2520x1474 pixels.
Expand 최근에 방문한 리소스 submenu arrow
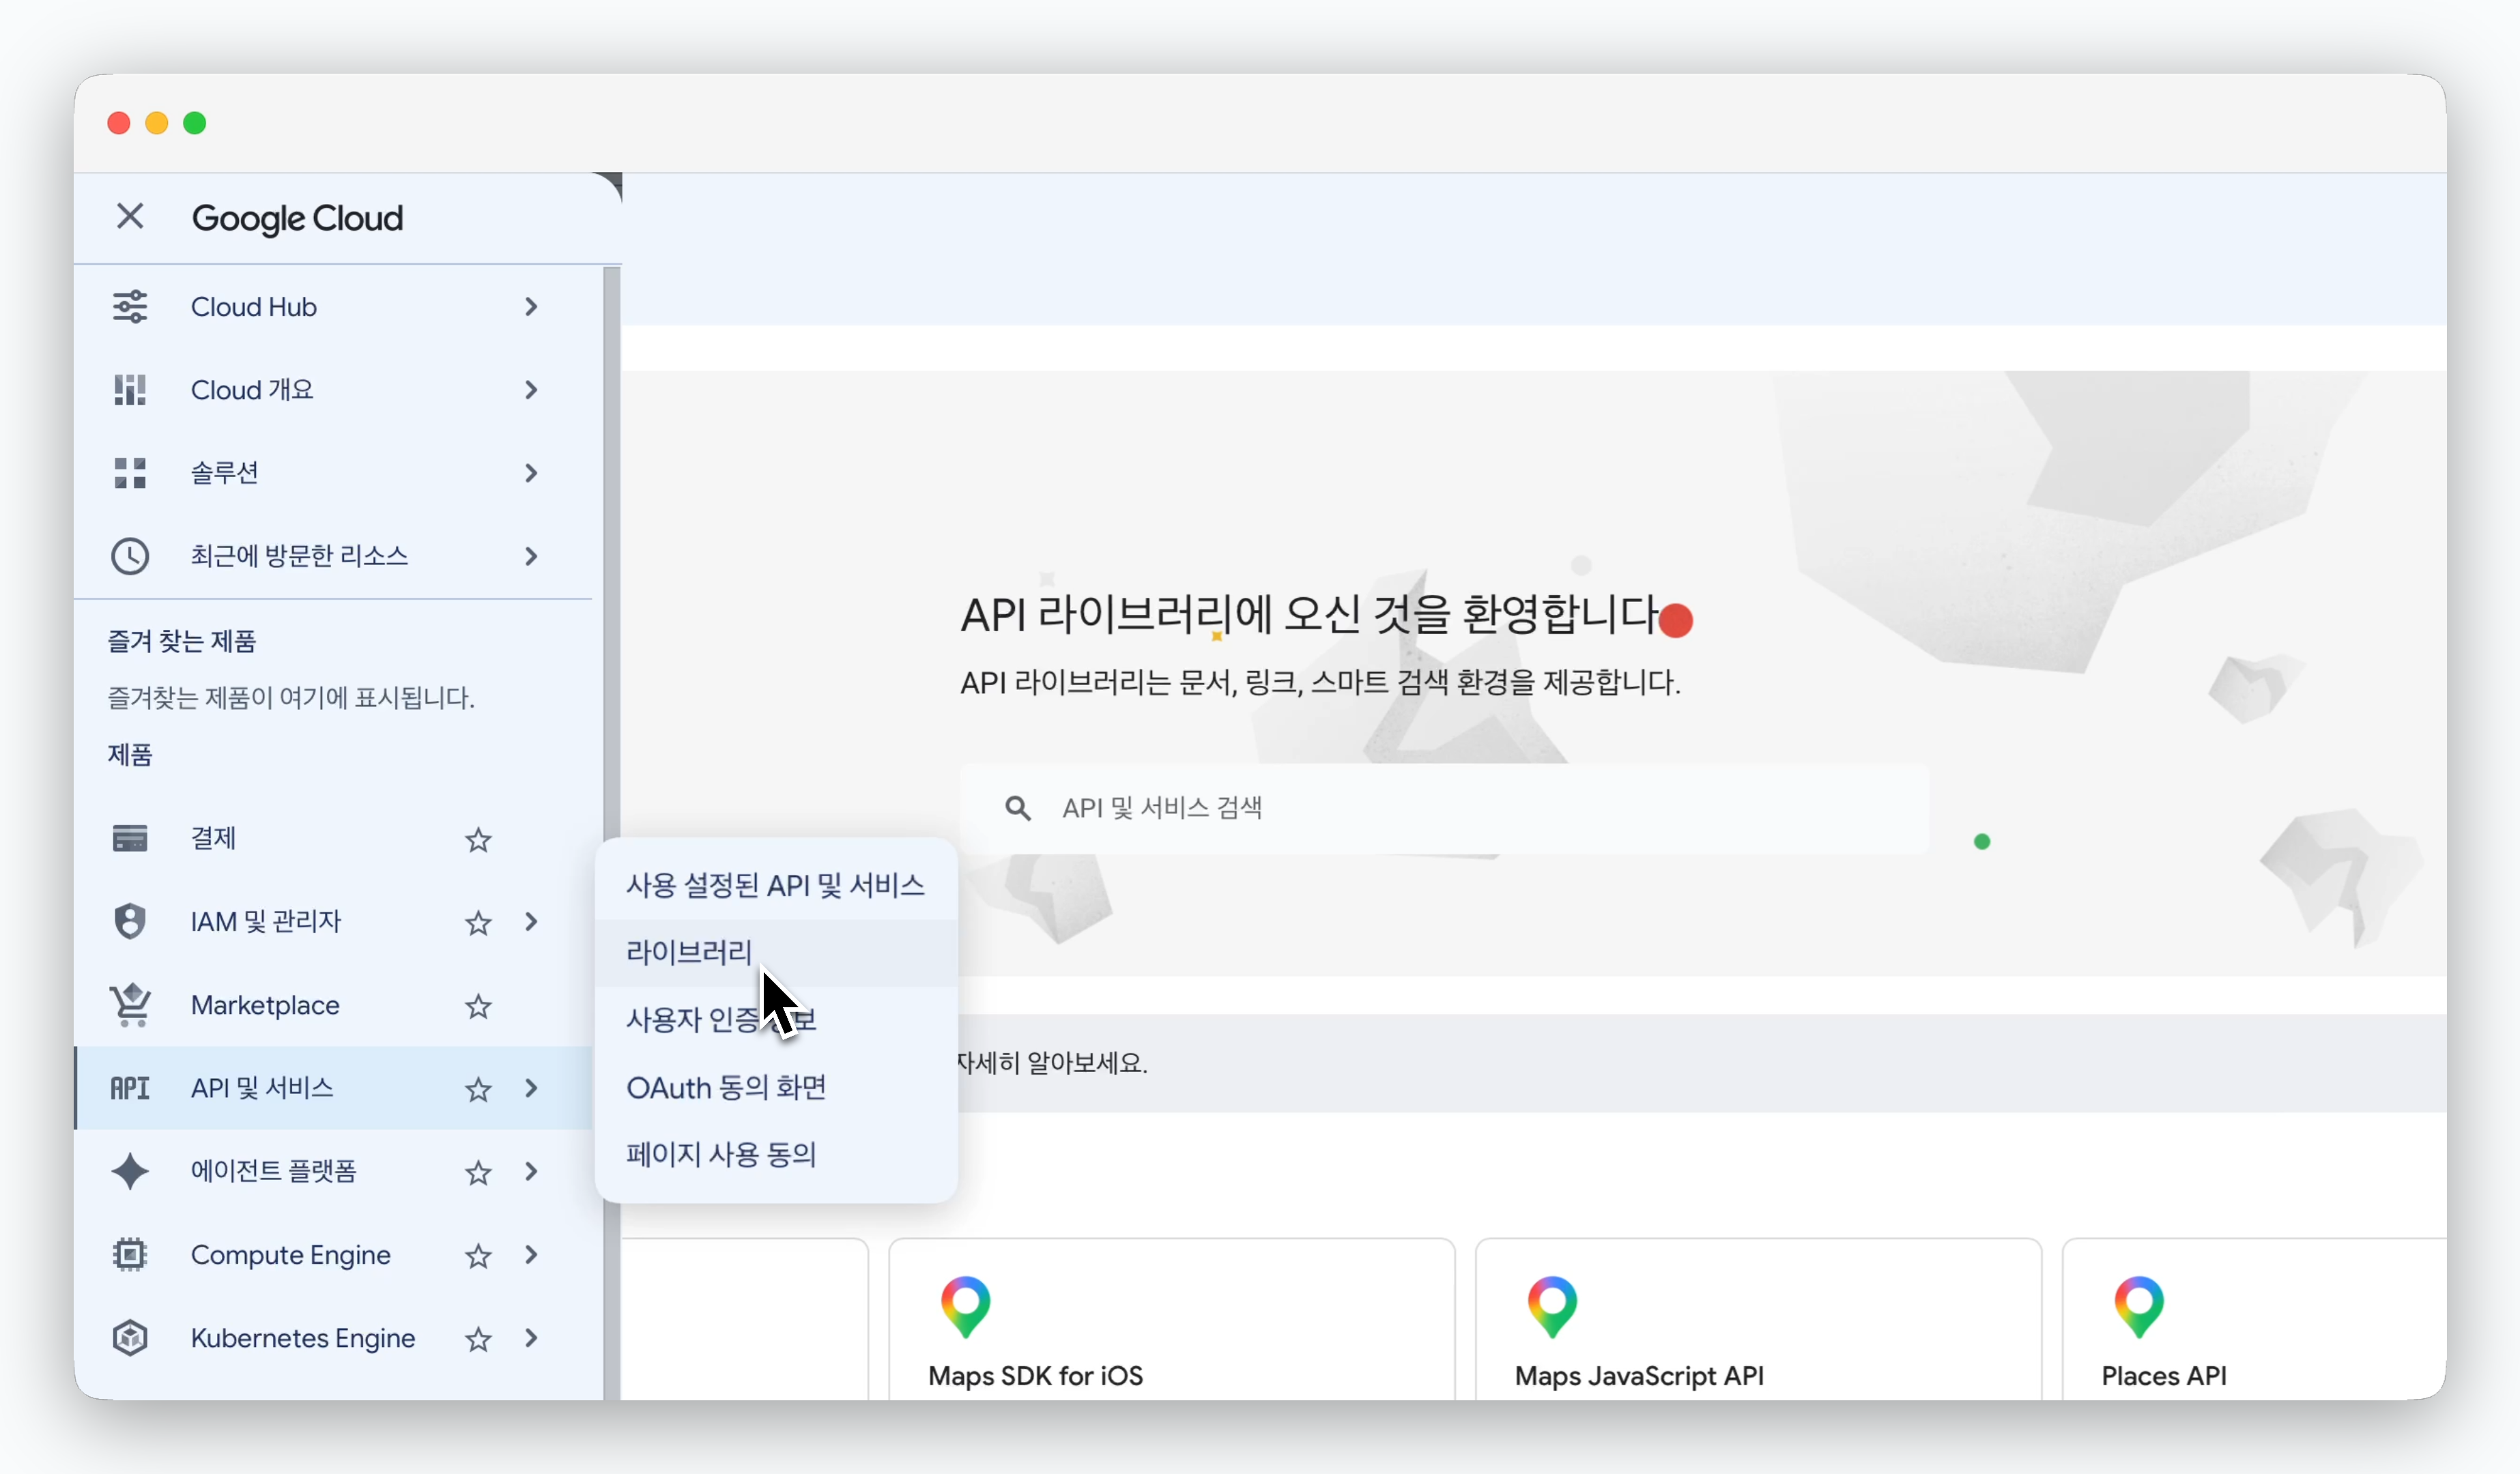tap(531, 556)
